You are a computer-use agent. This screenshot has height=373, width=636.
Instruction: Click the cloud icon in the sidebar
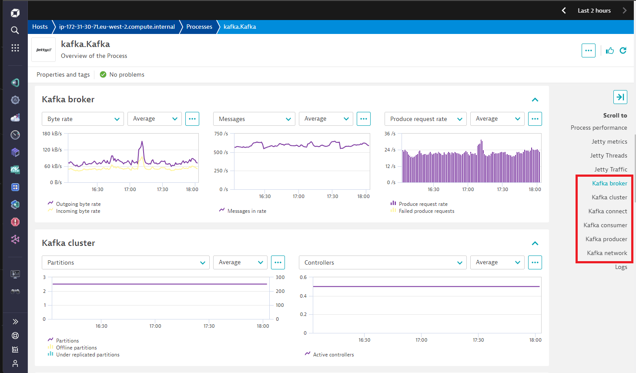(15, 118)
